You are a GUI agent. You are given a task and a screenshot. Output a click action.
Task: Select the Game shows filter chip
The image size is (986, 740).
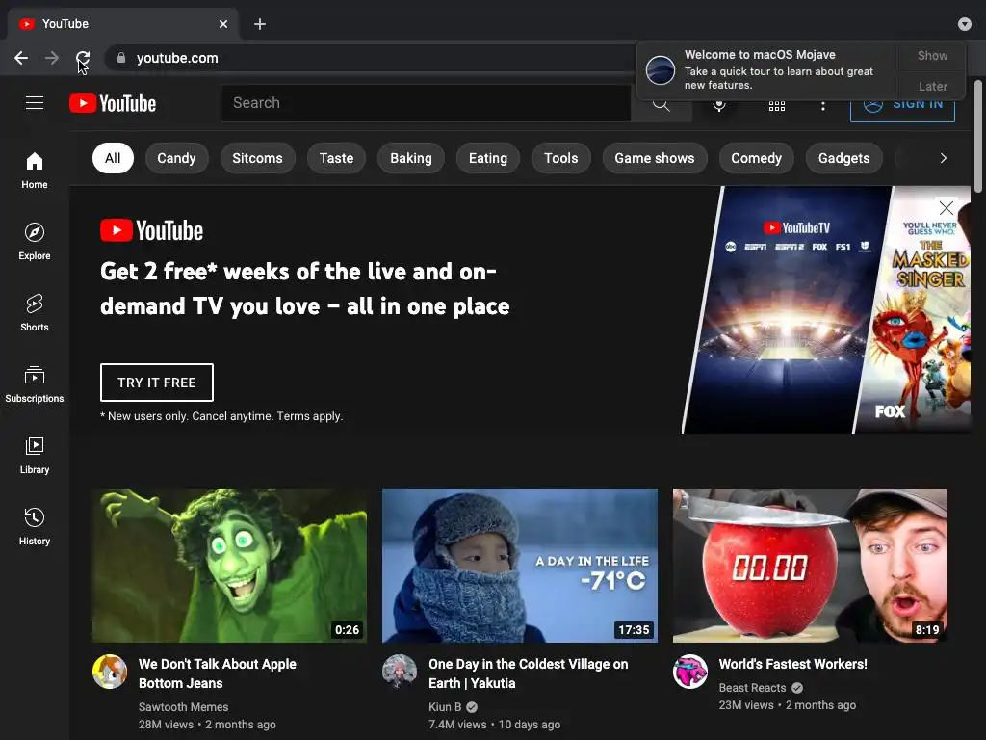[x=655, y=158]
